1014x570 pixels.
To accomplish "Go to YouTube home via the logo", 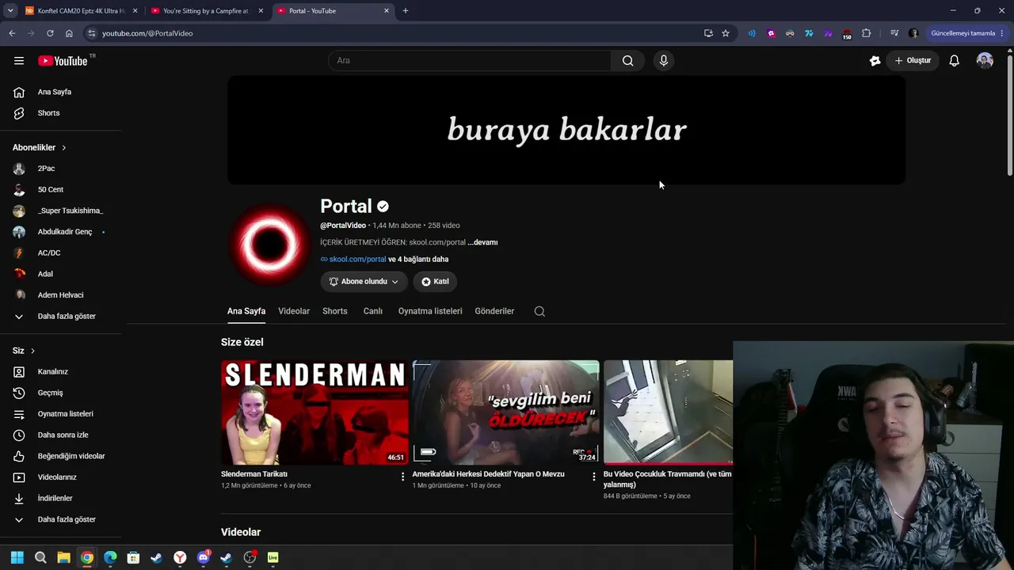I will (63, 61).
